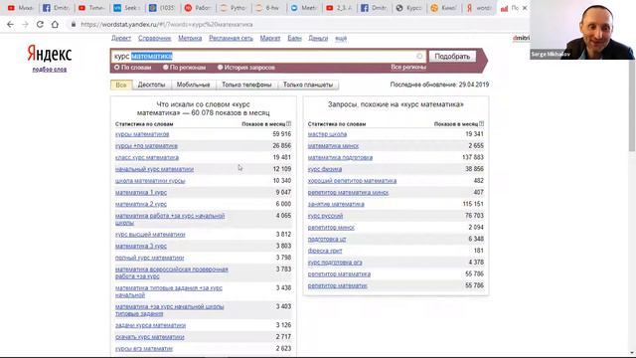
Task: Open 'хороший репетитор математика' similar query
Action: coord(352,181)
